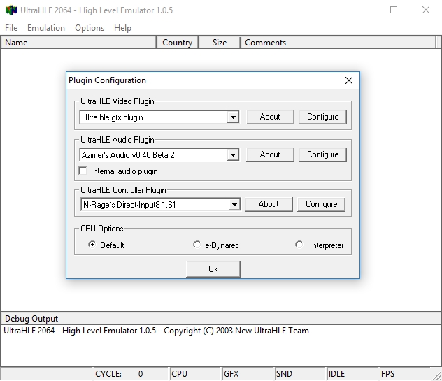Image resolution: width=442 pixels, height=381 pixels.
Task: Click the SND status bar entry
Action: 300,374
